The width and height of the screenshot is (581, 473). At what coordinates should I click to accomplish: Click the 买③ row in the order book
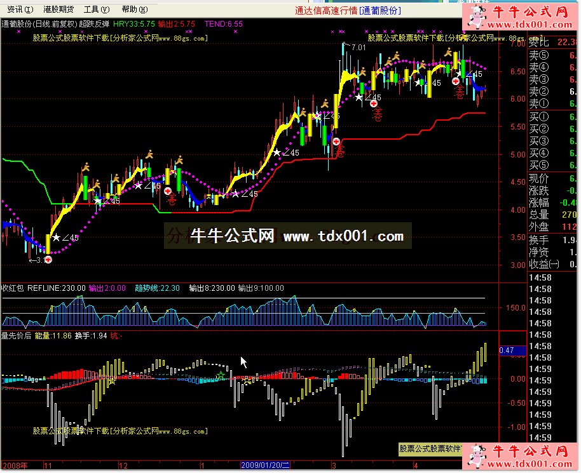tap(553, 141)
